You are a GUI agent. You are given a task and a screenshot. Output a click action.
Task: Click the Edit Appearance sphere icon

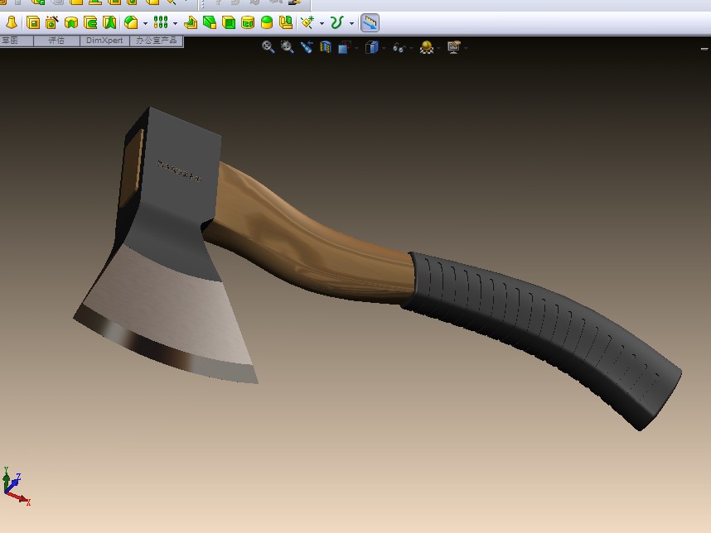point(427,47)
